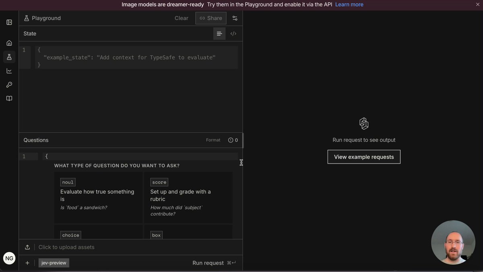483x272 pixels.
Task: Choose the choice question type card
Action: [99, 232]
